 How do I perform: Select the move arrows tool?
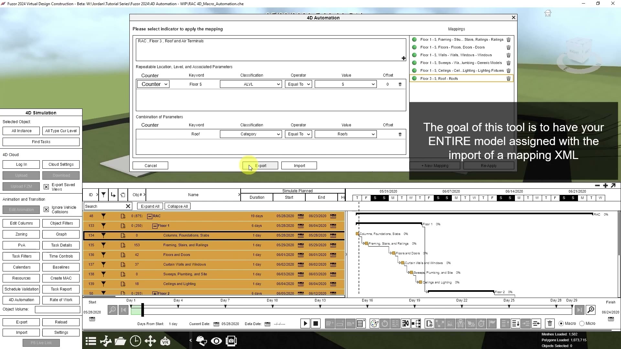tap(150, 341)
